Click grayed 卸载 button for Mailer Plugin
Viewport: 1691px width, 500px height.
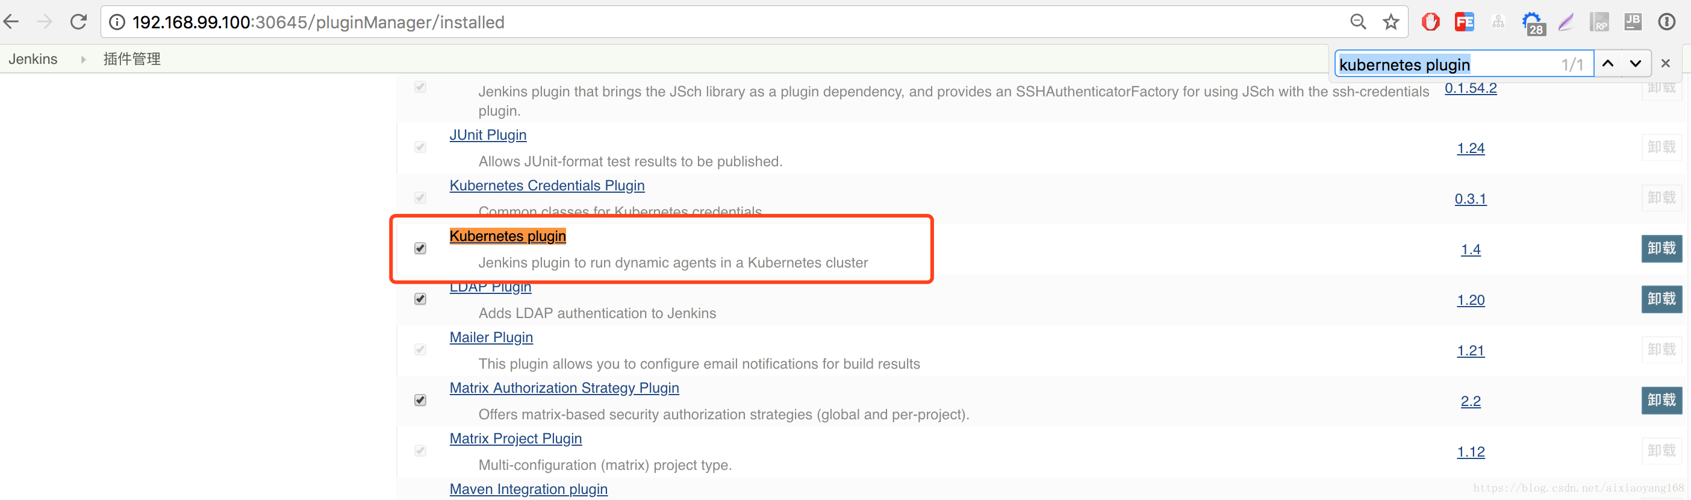1661,349
